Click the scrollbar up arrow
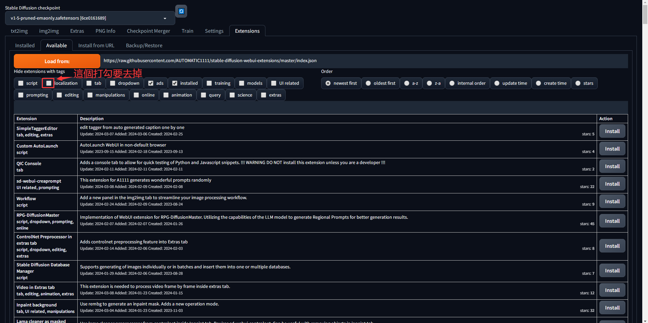This screenshot has height=323, width=648. 645,3
